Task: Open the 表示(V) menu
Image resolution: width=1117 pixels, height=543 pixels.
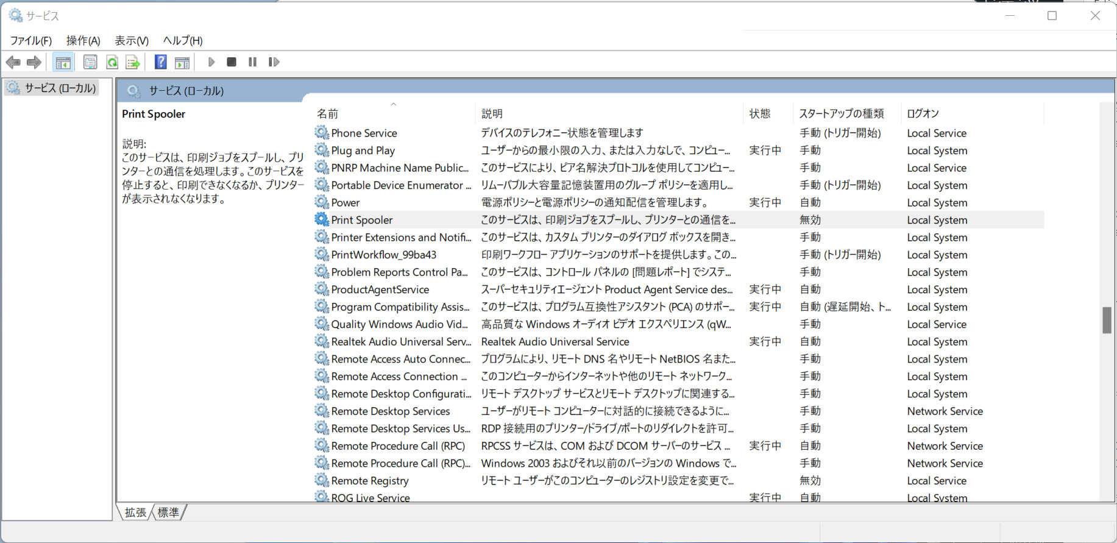Action: pyautogui.click(x=132, y=40)
